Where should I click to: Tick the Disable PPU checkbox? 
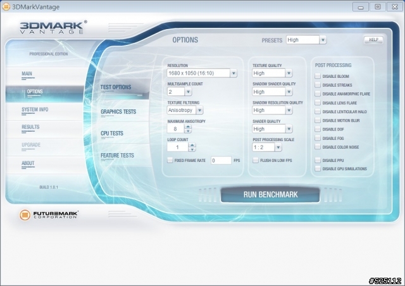point(318,160)
